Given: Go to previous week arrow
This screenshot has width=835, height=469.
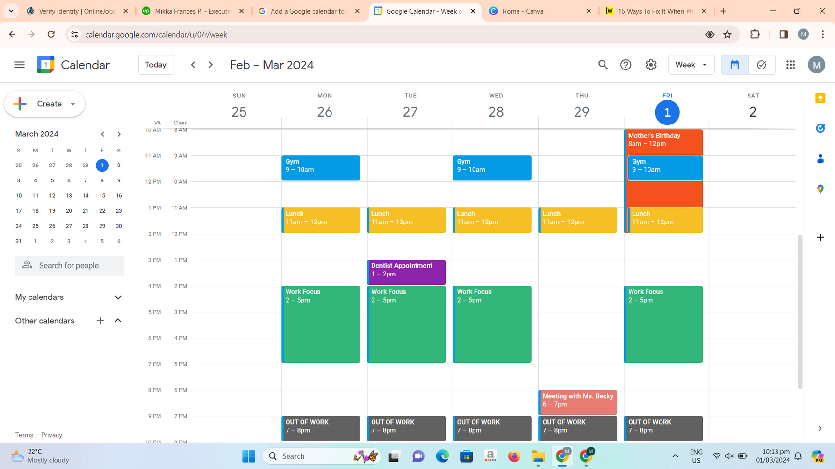Looking at the screenshot, I should (x=193, y=65).
